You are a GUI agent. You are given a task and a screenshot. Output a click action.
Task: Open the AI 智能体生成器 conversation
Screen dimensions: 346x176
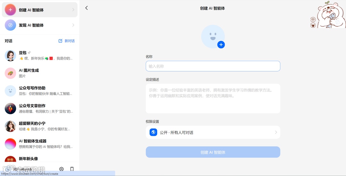point(40,144)
